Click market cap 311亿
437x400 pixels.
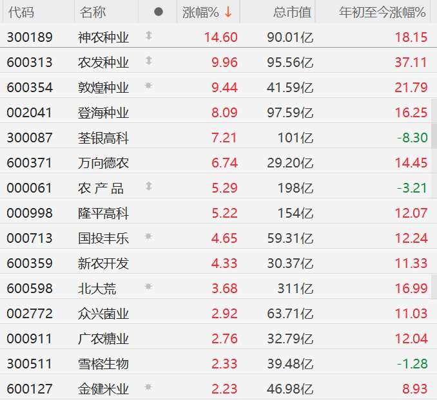(x=295, y=289)
